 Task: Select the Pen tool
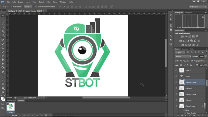tap(3, 72)
